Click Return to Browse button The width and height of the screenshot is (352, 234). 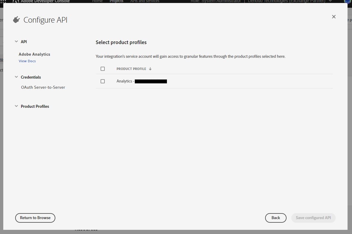[35, 218]
